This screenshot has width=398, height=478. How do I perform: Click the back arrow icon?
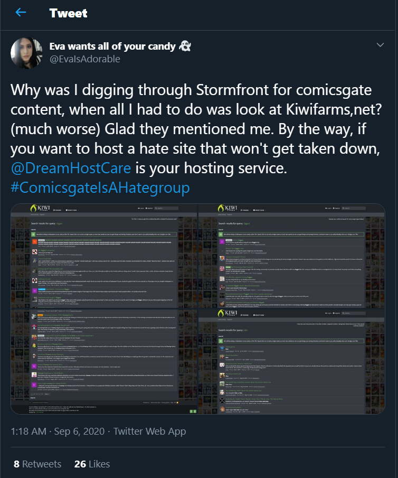(x=21, y=13)
